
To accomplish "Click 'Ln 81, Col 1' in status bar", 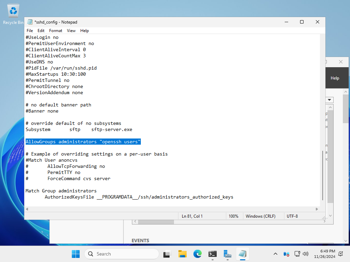I will tap(192, 216).
